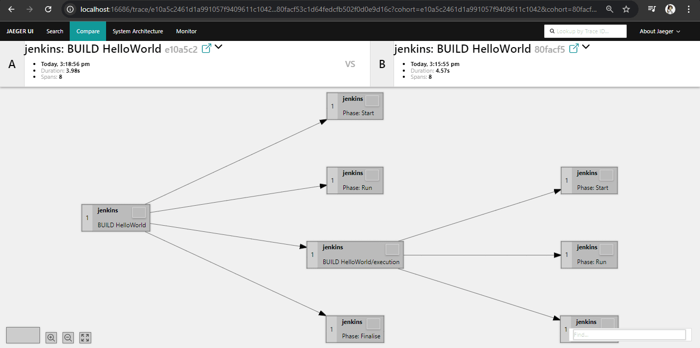Image resolution: width=700 pixels, height=348 pixels.
Task: Select the right-side Phase: Run node
Action: pyautogui.click(x=589, y=255)
